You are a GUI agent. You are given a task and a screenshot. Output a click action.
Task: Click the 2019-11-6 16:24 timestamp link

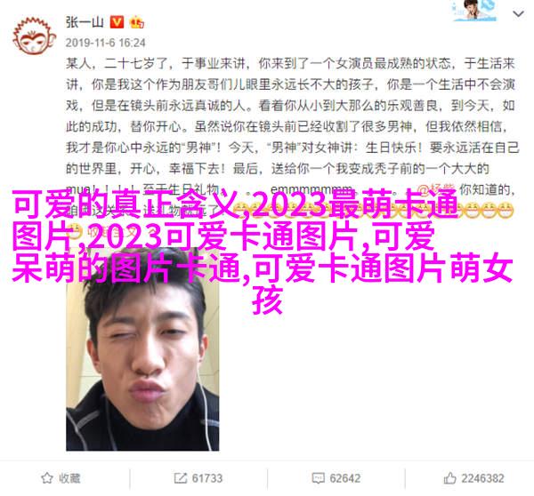click(x=106, y=43)
